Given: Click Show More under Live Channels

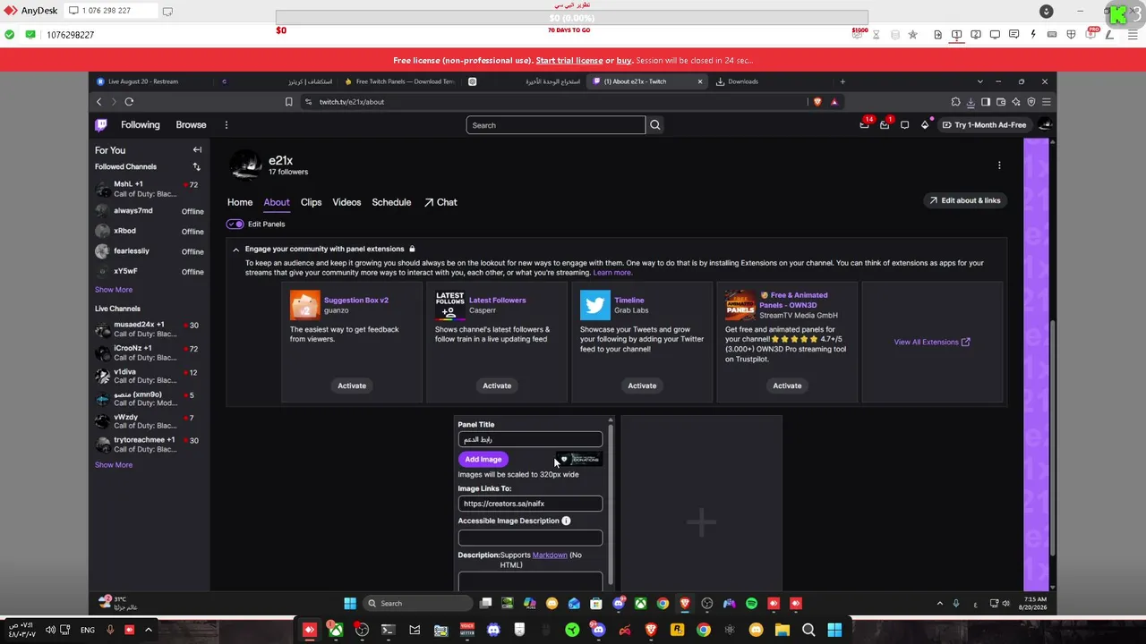Looking at the screenshot, I should (x=114, y=465).
